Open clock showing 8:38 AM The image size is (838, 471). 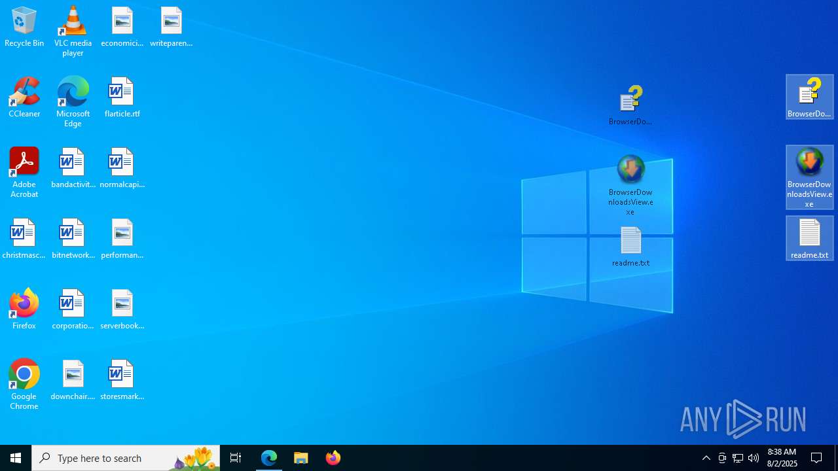(782, 458)
